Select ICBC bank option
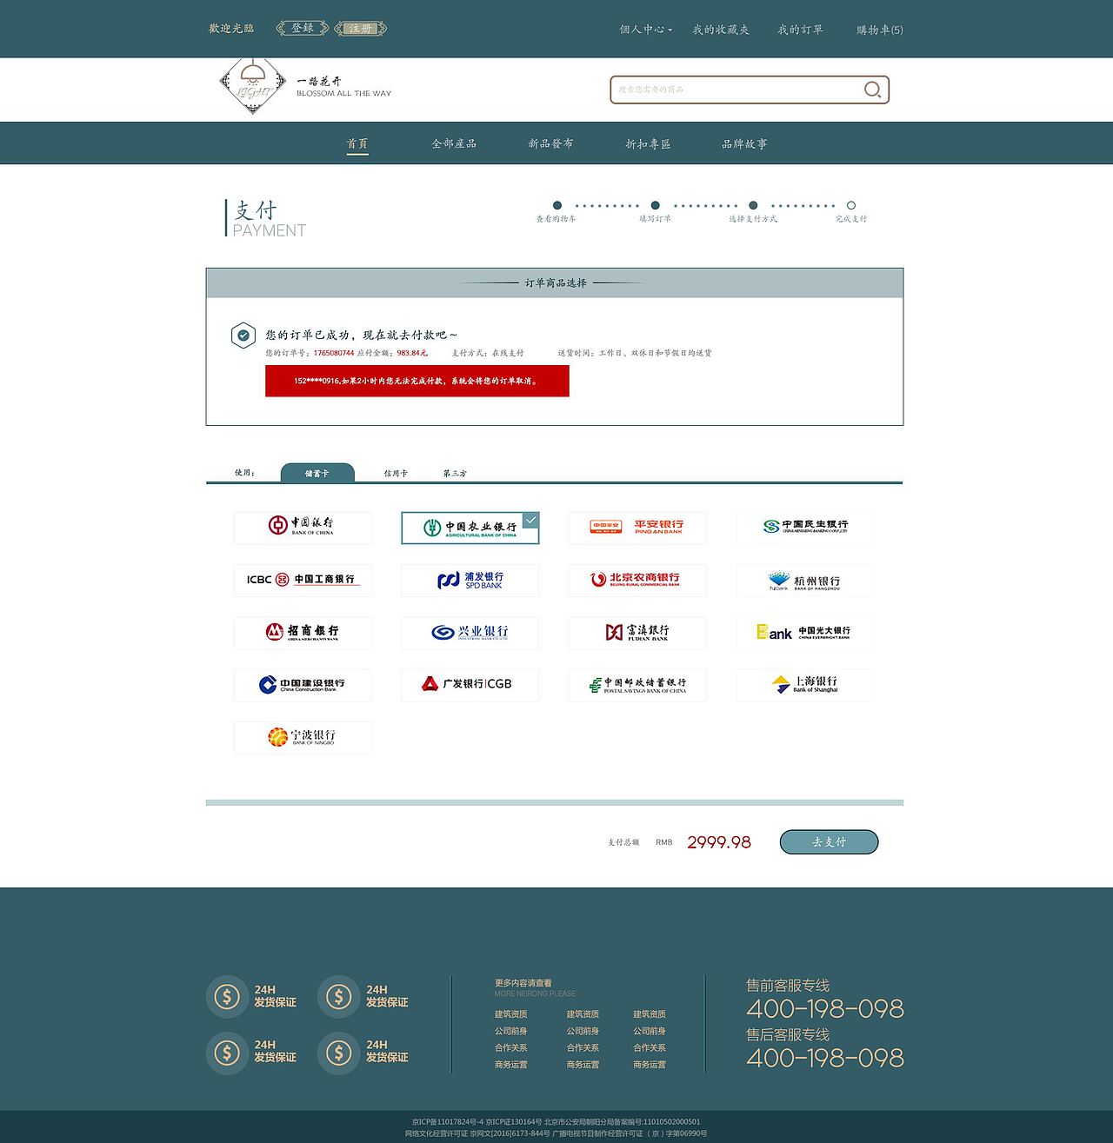The width and height of the screenshot is (1113, 1143). click(302, 580)
